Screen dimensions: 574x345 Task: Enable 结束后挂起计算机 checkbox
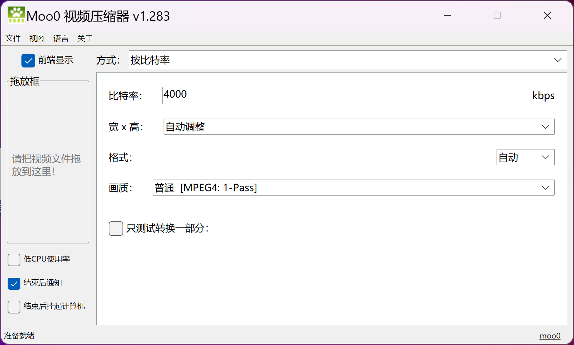point(14,307)
